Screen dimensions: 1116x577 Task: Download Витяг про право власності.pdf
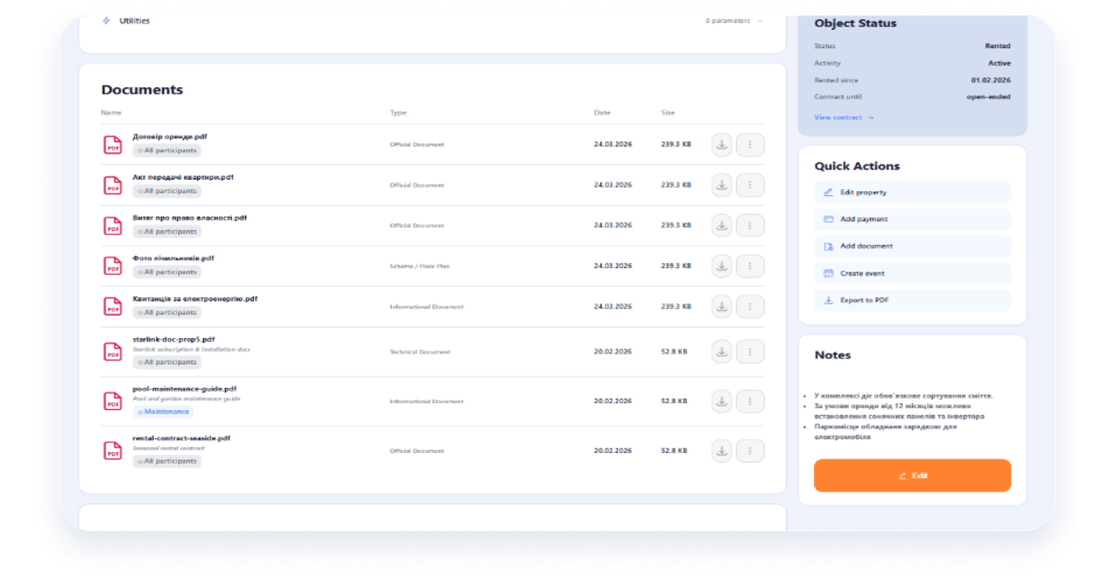721,225
